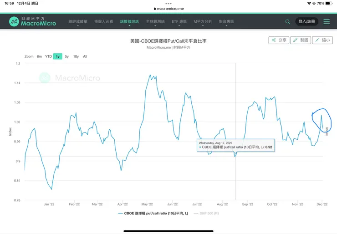Click the macromicro.me address bar

pyautogui.click(x=168, y=9)
